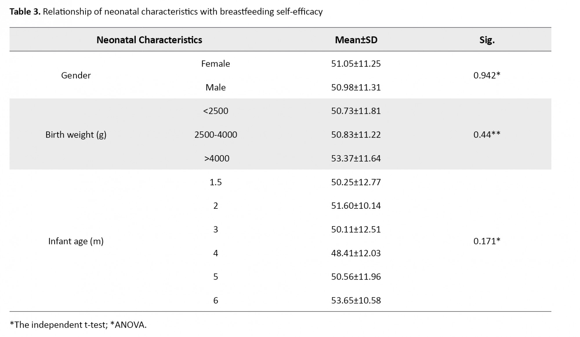Click the Male category cell
The width and height of the screenshot is (580, 337).
215,87
